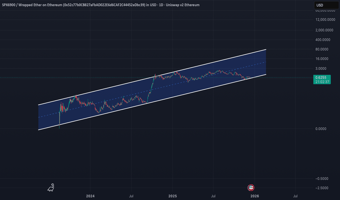Click the 16.0000 price axis label

click(322, 59)
